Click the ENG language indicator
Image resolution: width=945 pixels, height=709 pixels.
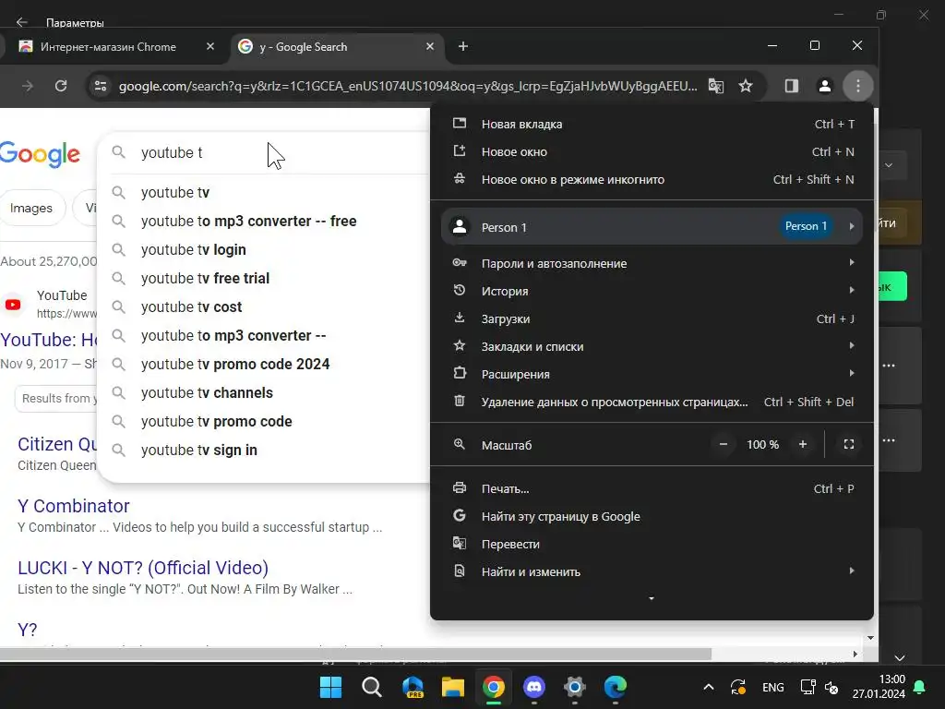tap(773, 687)
